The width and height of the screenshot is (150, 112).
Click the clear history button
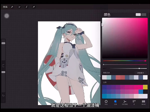click(x=140, y=73)
